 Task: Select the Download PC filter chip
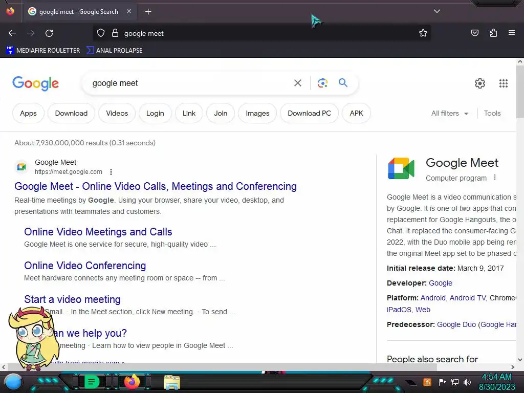tap(309, 113)
